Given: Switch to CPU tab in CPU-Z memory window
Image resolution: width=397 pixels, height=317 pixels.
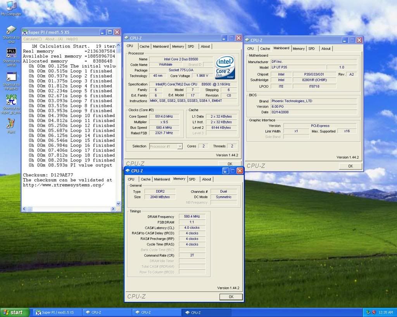Looking at the screenshot, I should 131,179.
